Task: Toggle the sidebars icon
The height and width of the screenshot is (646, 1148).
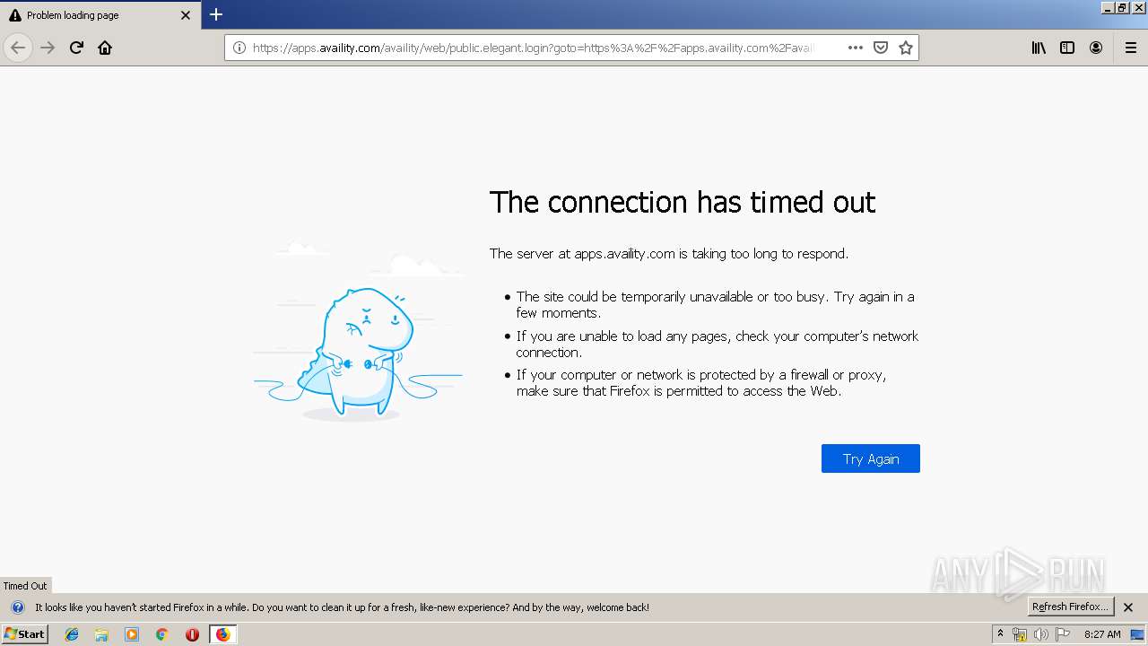Action: [x=1067, y=48]
